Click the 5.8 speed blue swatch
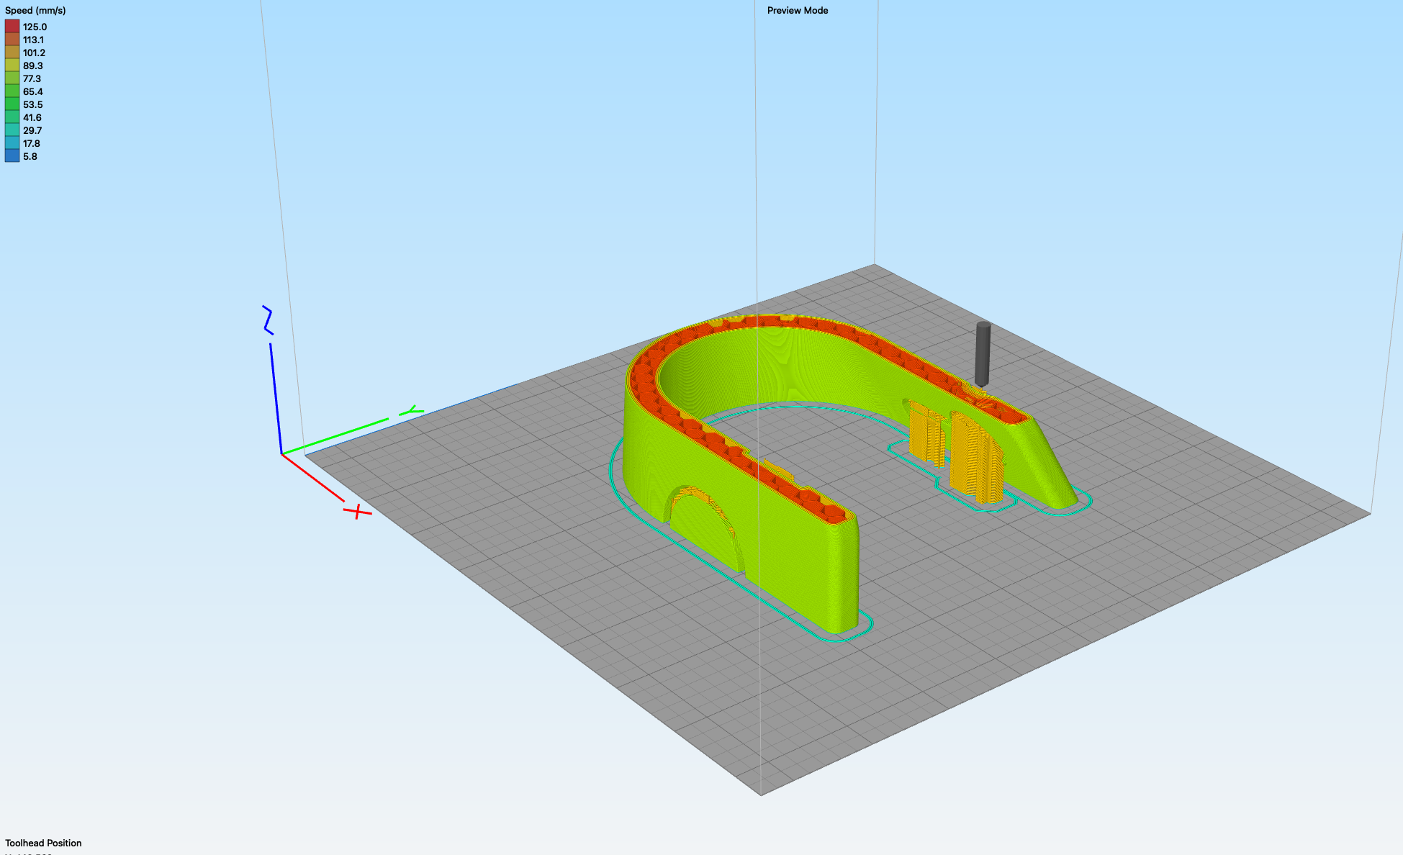 (x=12, y=156)
